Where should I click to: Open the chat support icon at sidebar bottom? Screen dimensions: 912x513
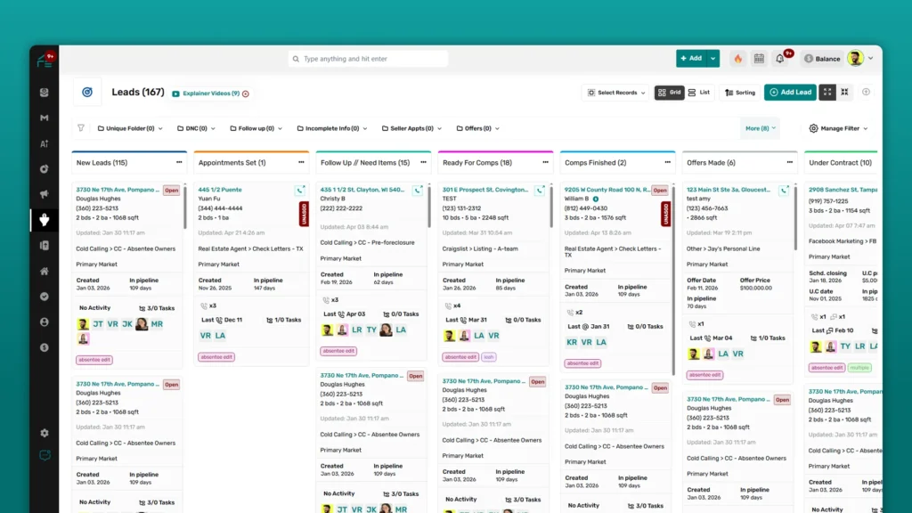(x=45, y=455)
